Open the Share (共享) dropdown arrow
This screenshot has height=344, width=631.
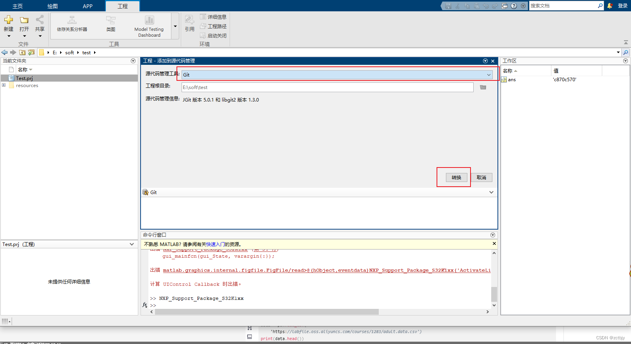(40, 36)
